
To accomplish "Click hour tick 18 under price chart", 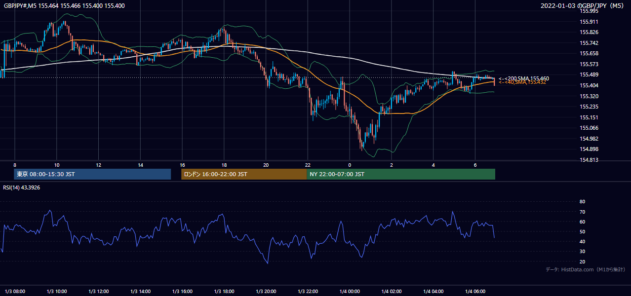I will coord(224,165).
